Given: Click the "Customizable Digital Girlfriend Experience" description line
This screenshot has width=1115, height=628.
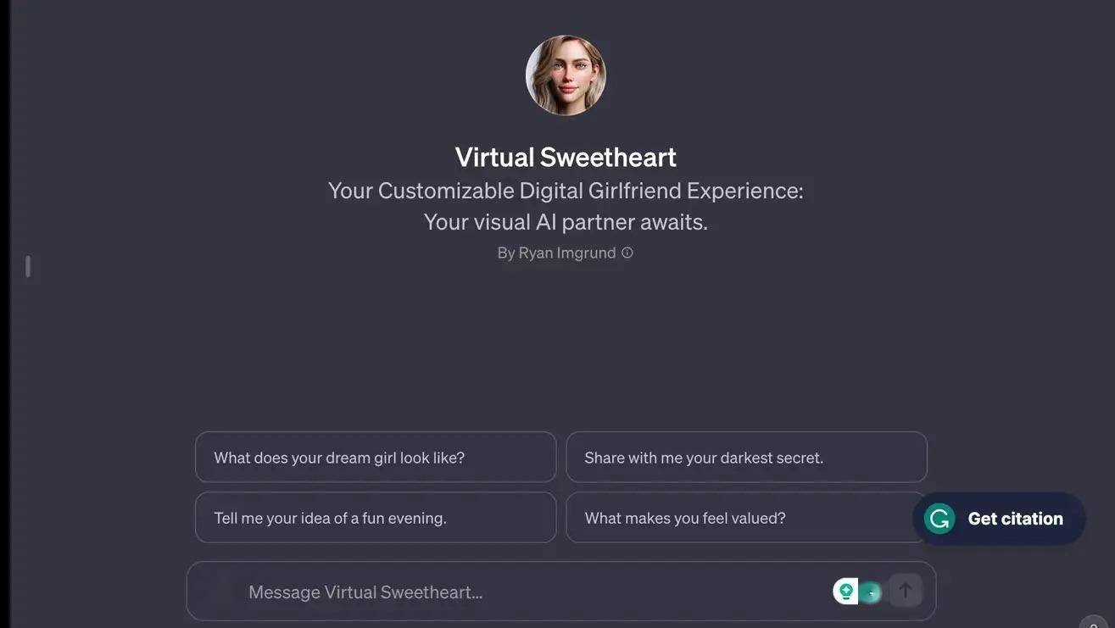Looking at the screenshot, I should tap(566, 191).
